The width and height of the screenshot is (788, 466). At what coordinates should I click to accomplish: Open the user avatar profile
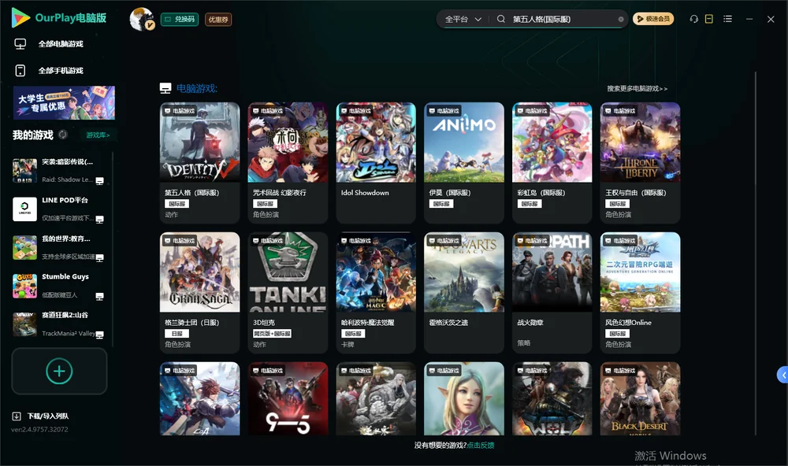pos(142,19)
